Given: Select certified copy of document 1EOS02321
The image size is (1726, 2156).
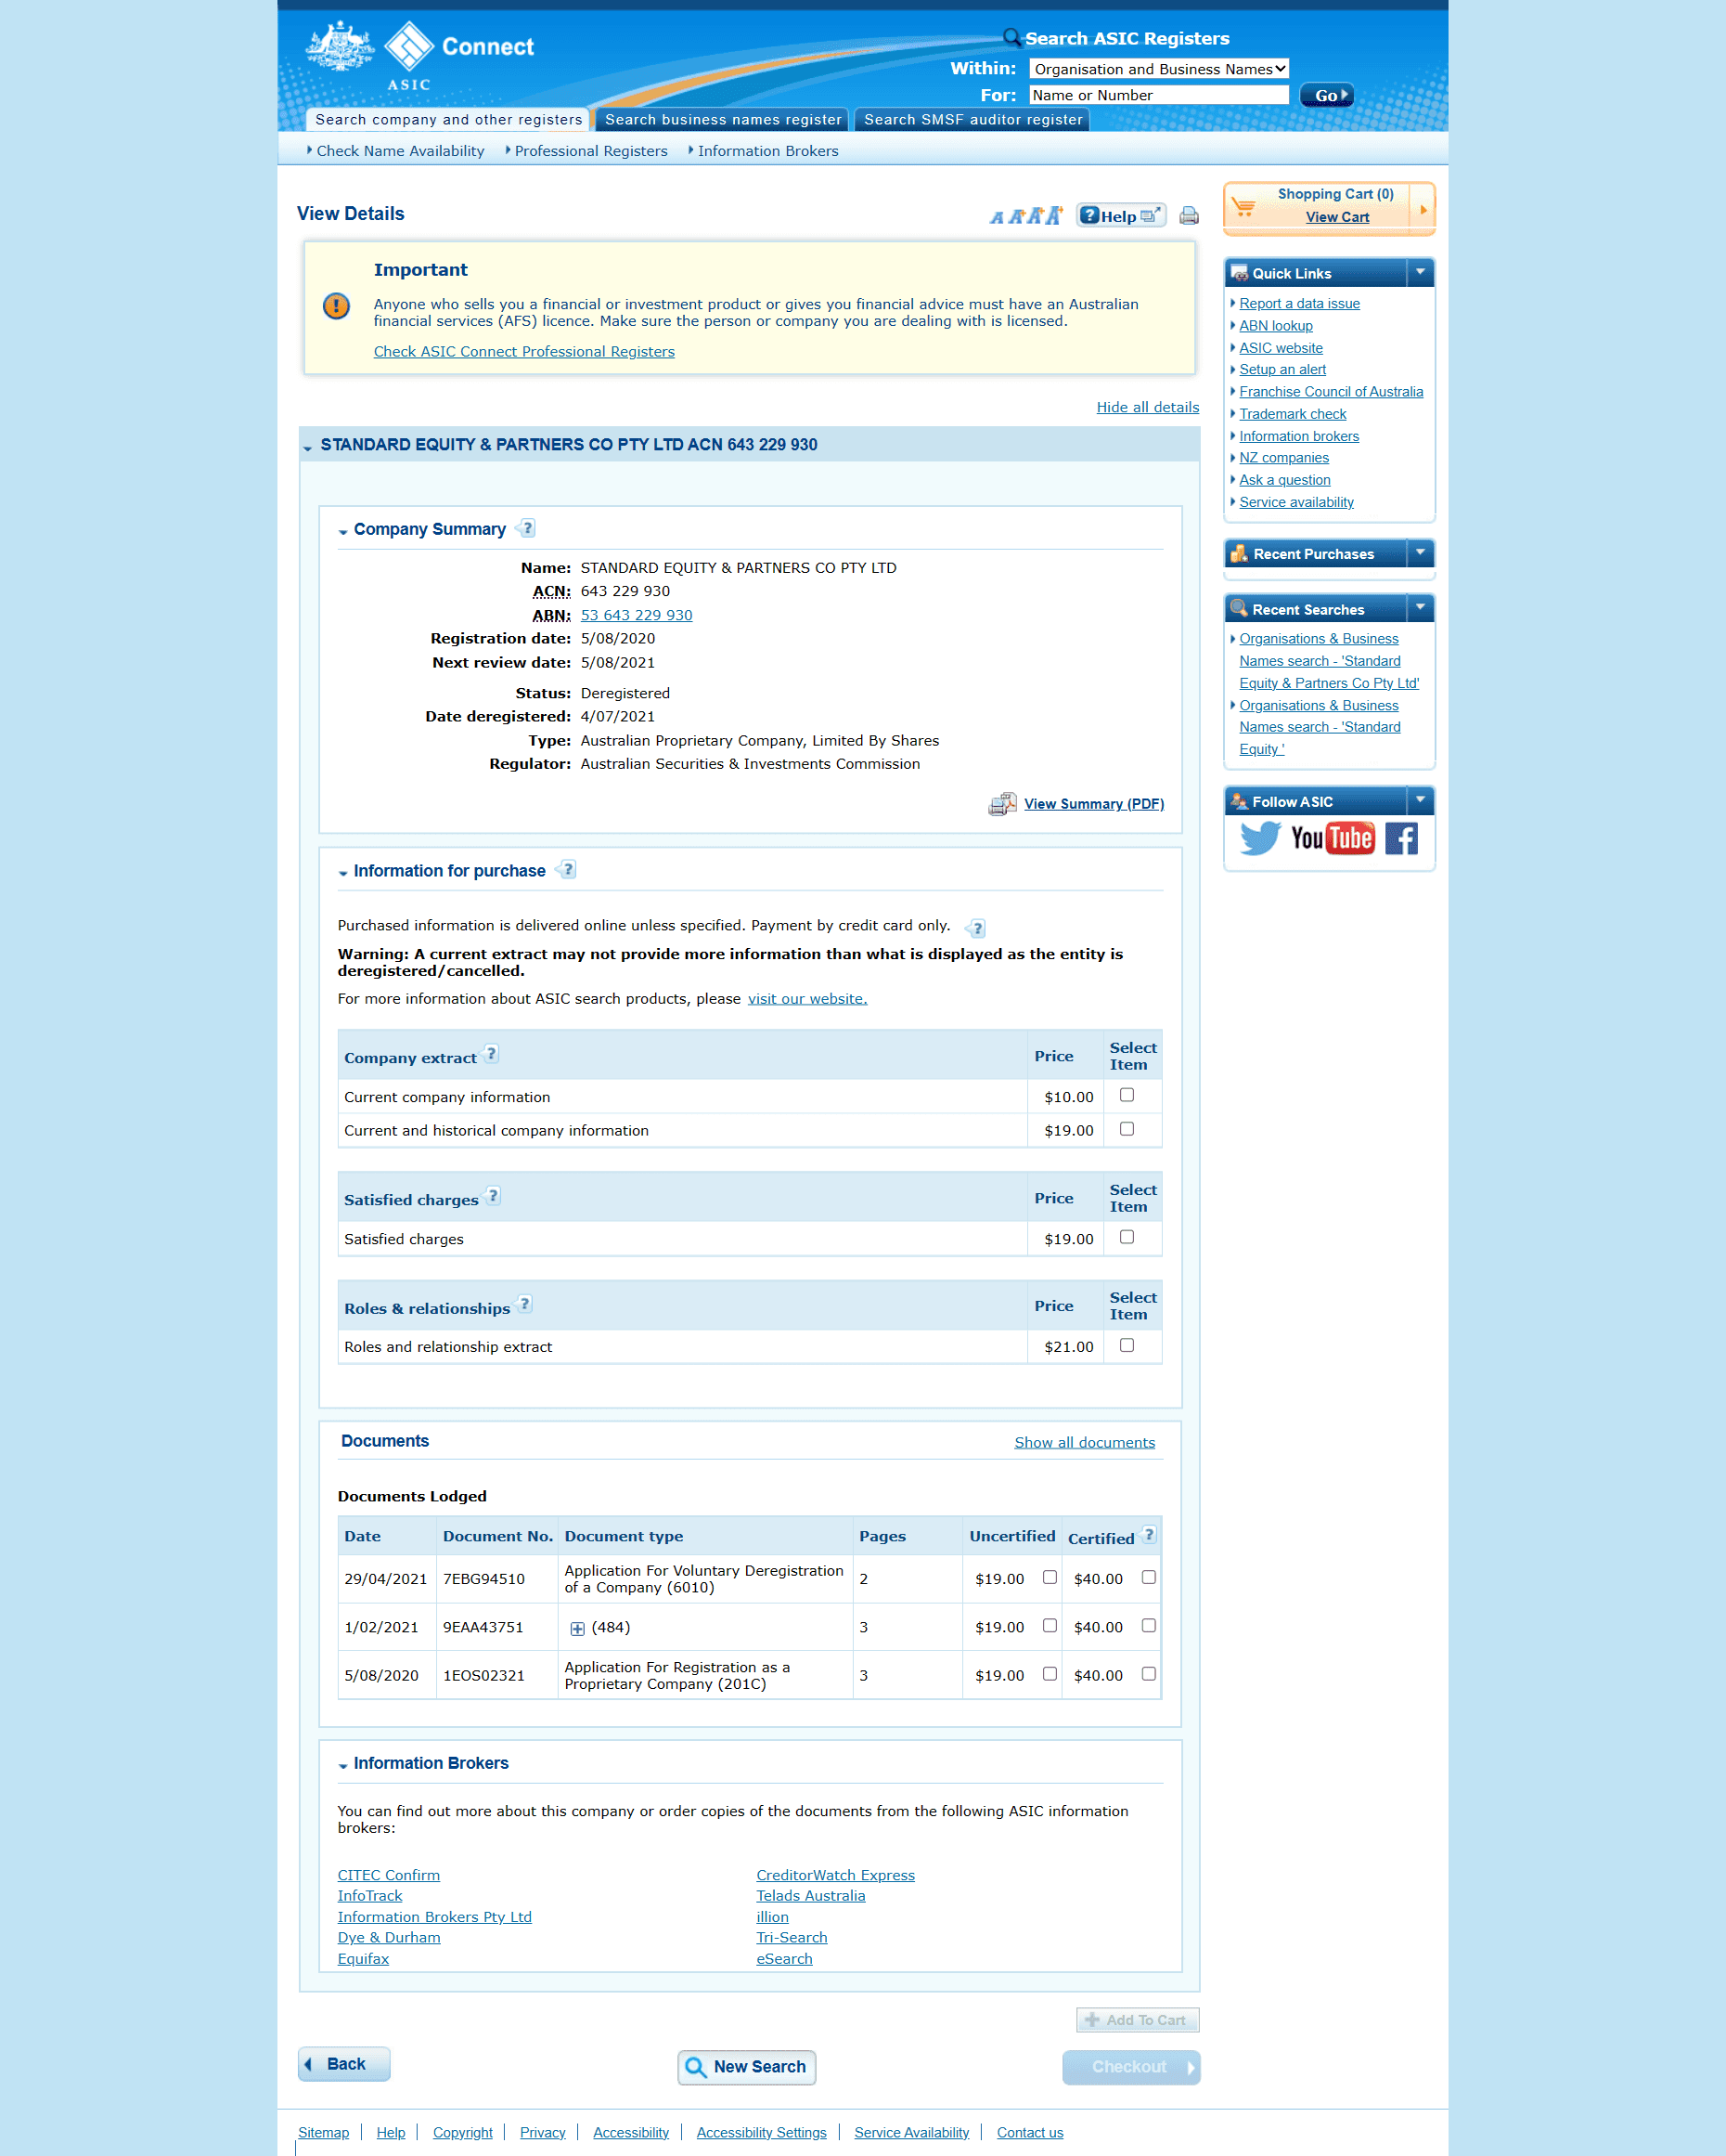Looking at the screenshot, I should [1148, 1674].
